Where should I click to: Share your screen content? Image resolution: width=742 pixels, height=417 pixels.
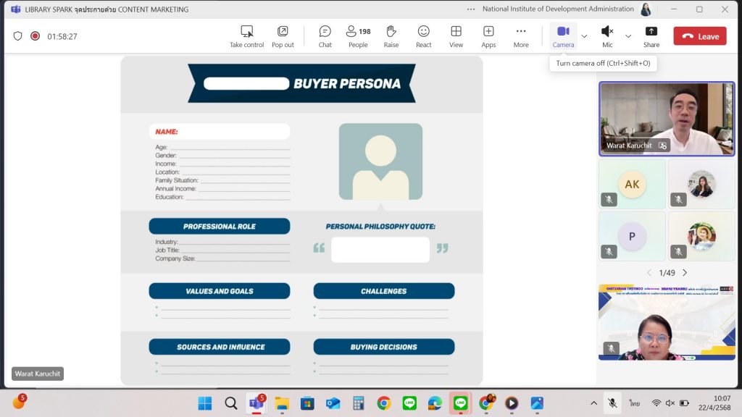click(x=651, y=35)
